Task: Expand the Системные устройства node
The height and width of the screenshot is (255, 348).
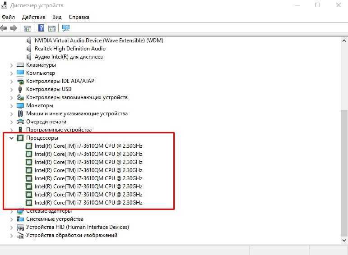Action: [12, 219]
